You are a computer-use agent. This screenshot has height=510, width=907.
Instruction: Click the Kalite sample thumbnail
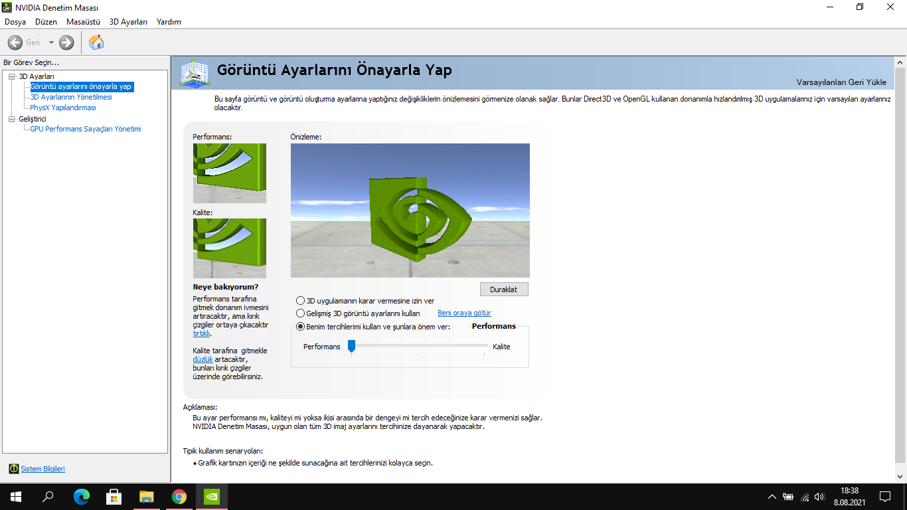point(230,248)
